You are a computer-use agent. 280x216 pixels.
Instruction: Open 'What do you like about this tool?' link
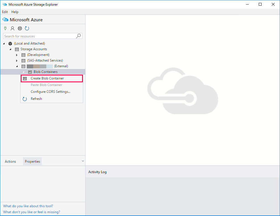[x=28, y=206]
